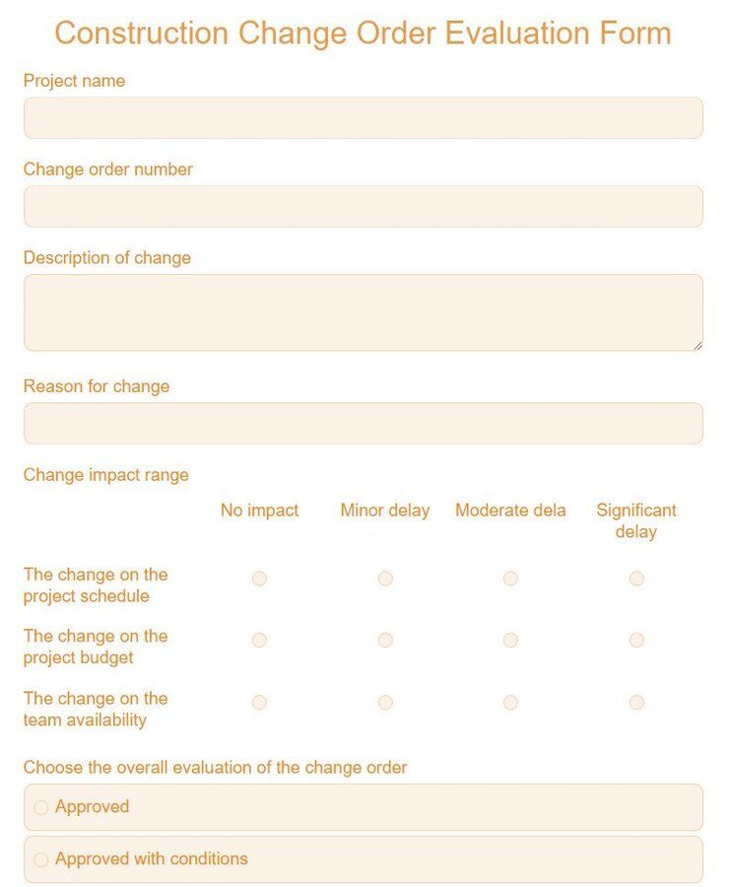Image resolution: width=729 pixels, height=887 pixels.
Task: Click the Project name input field
Action: click(x=363, y=117)
